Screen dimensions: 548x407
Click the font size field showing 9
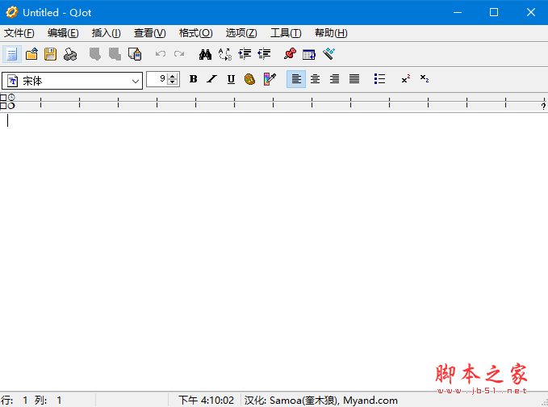click(157, 79)
